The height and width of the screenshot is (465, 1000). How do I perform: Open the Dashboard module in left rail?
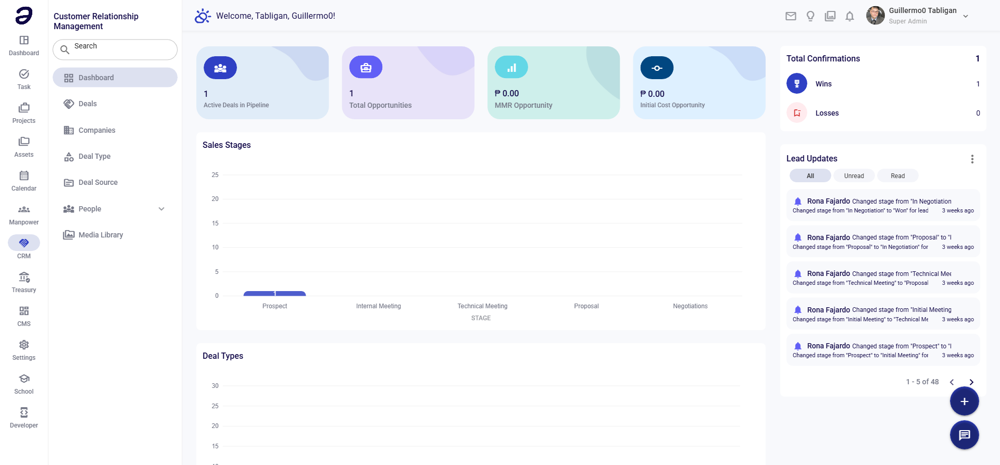[24, 46]
